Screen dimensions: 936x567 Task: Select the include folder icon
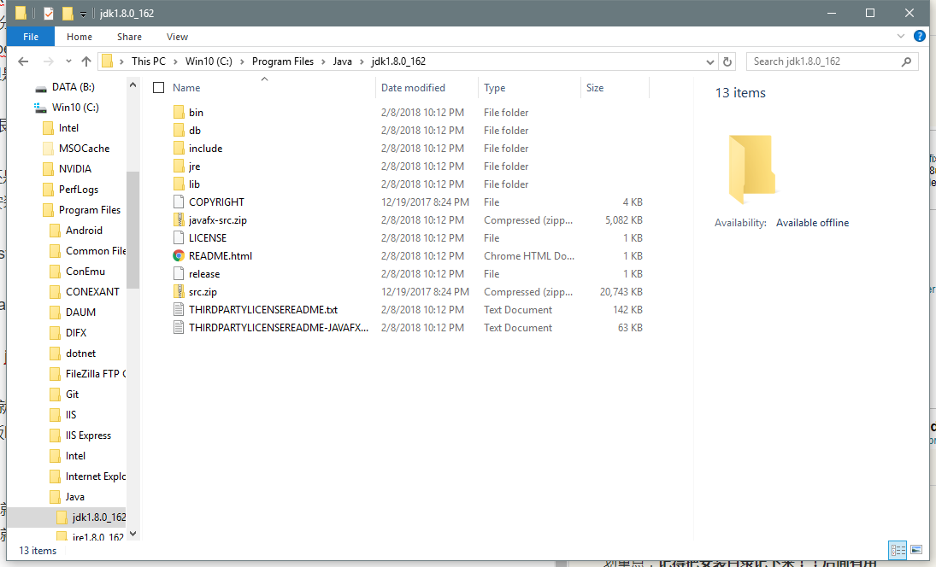(x=179, y=148)
